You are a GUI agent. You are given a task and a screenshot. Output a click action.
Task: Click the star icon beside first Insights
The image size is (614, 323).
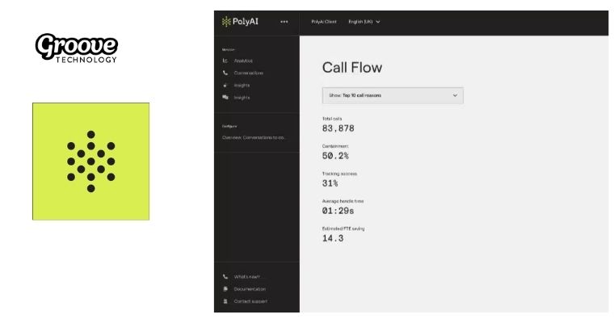tap(225, 85)
